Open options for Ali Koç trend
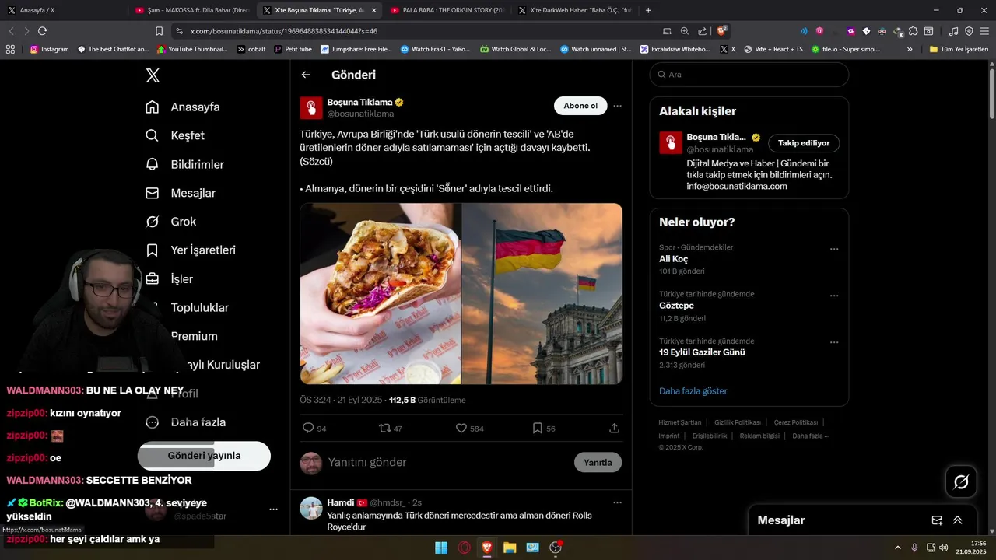This screenshot has height=560, width=996. pos(834,249)
